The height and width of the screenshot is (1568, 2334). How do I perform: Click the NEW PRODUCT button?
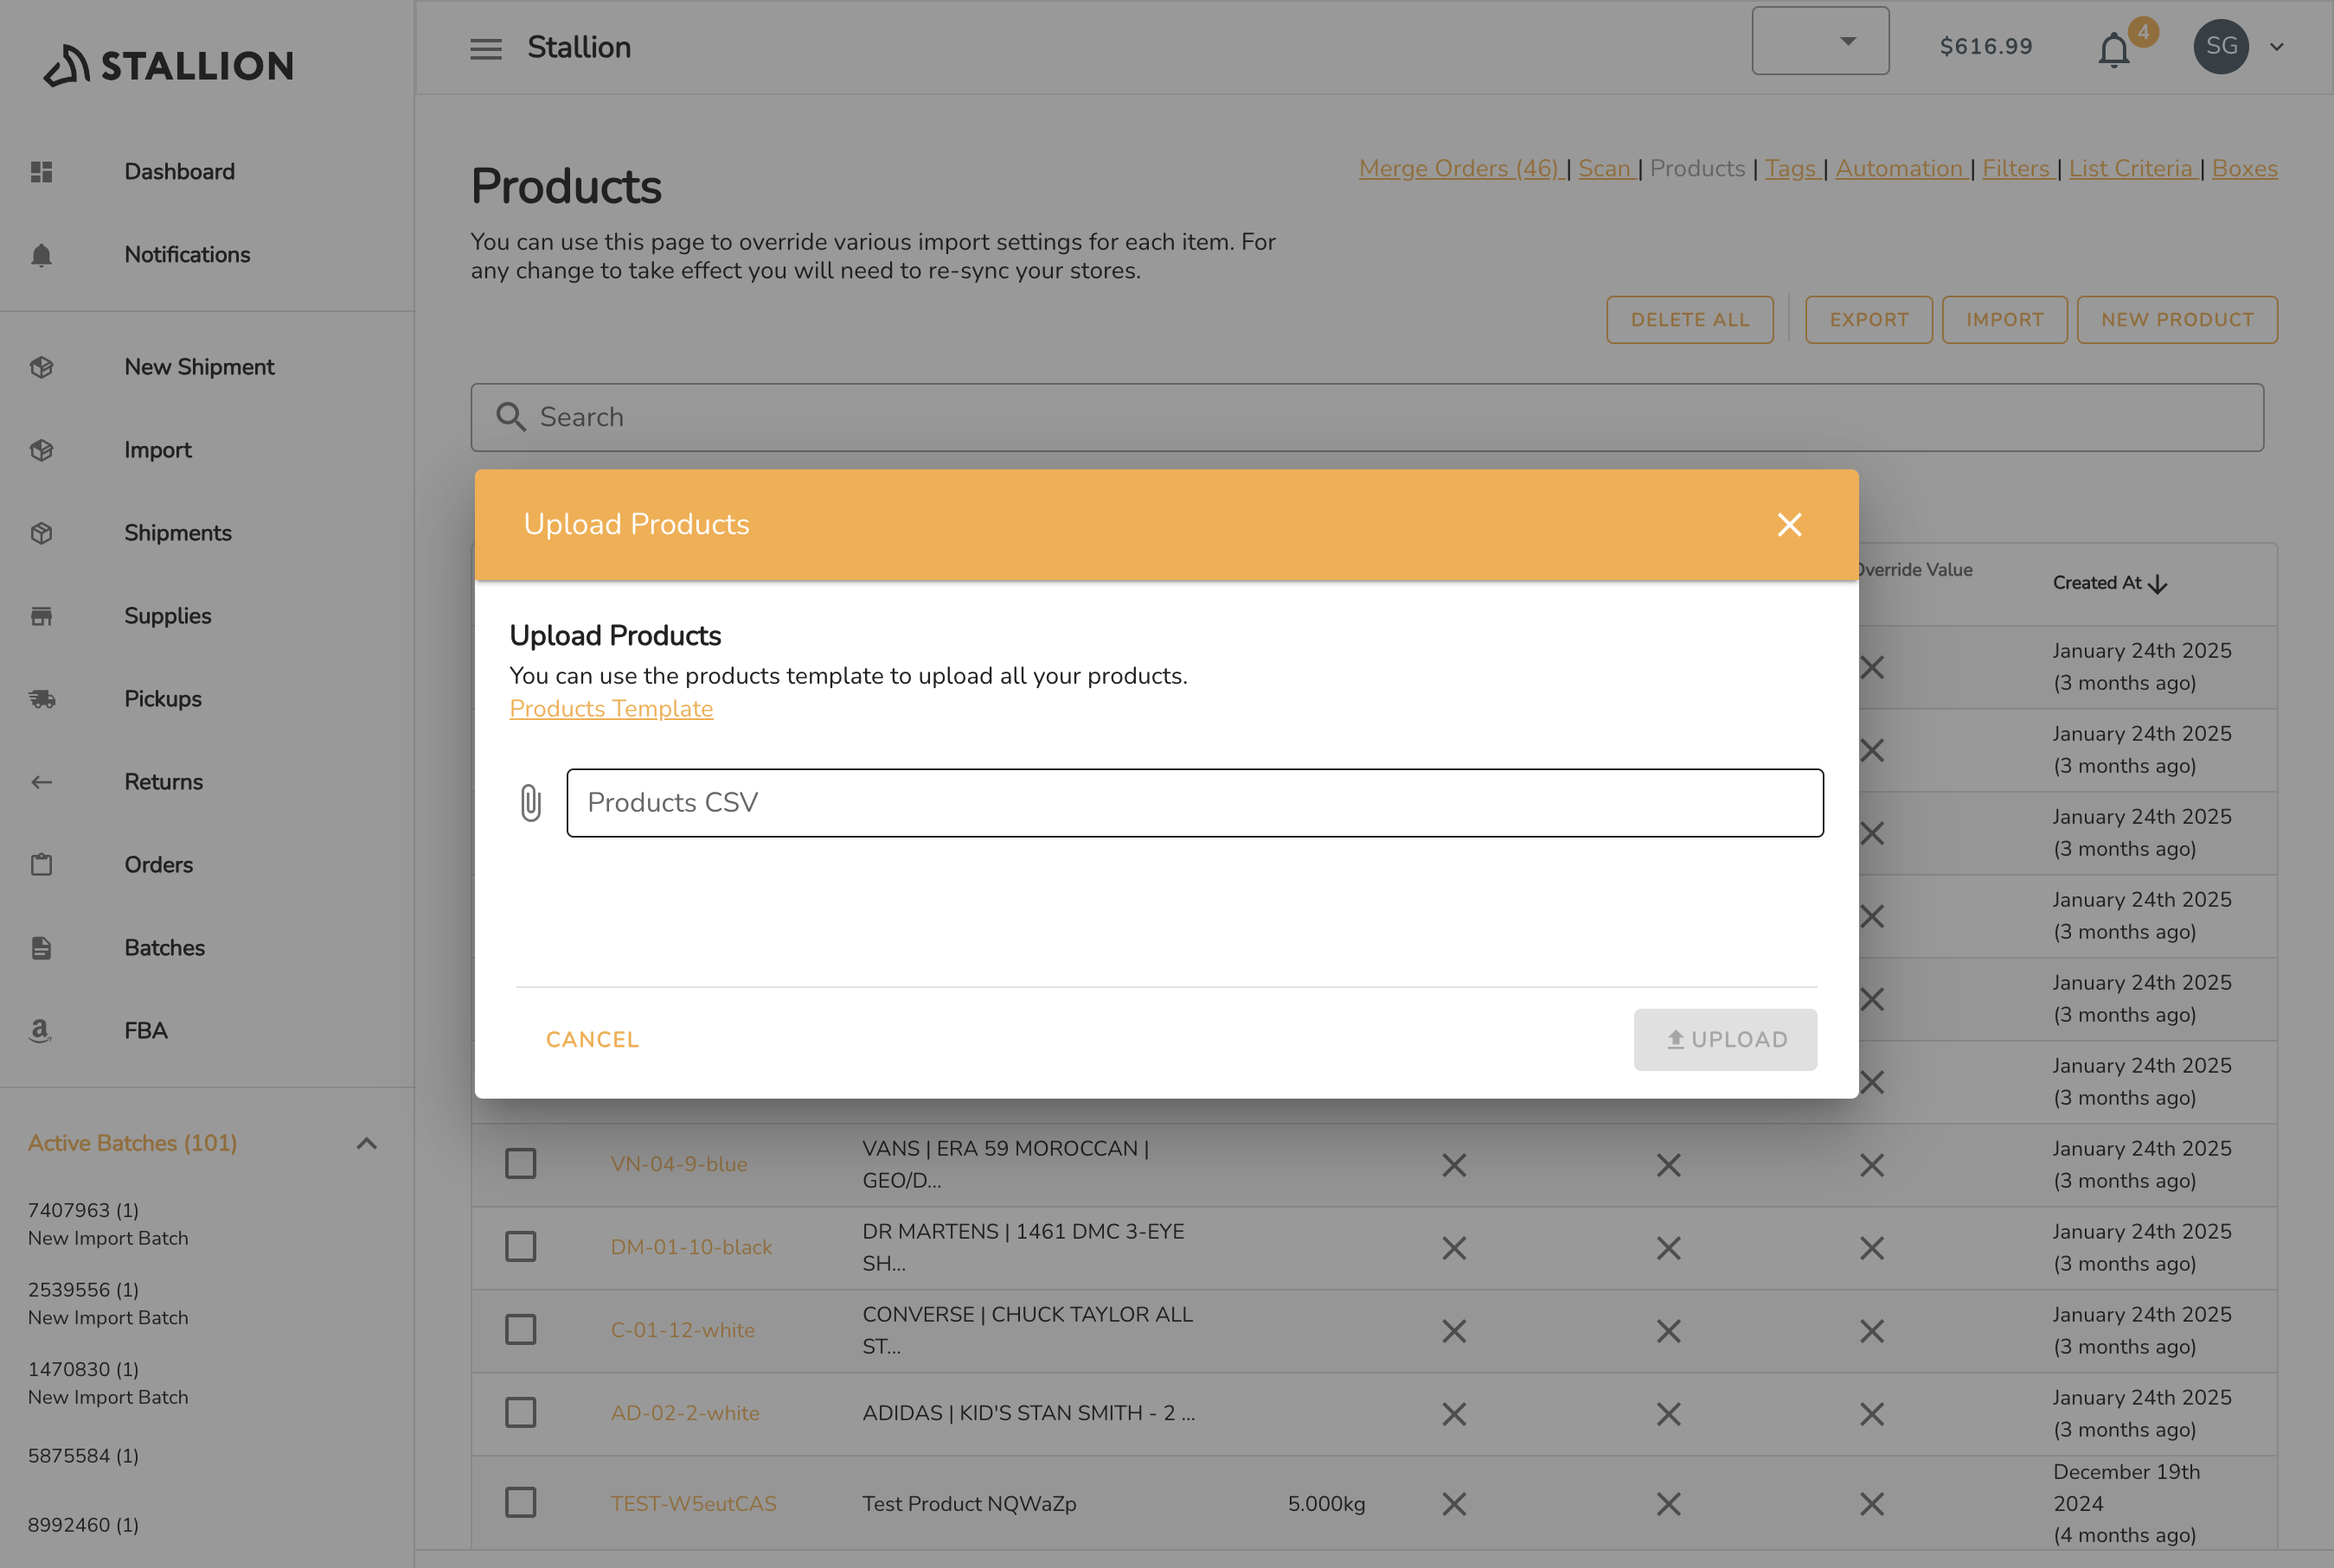[2177, 320]
